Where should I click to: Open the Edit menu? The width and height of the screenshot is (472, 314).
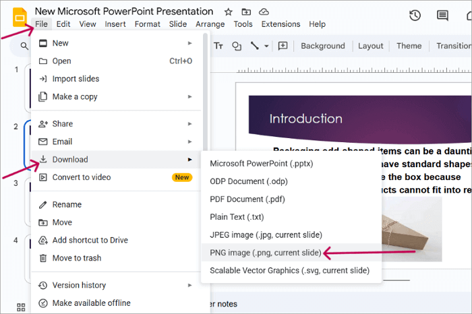tap(63, 24)
